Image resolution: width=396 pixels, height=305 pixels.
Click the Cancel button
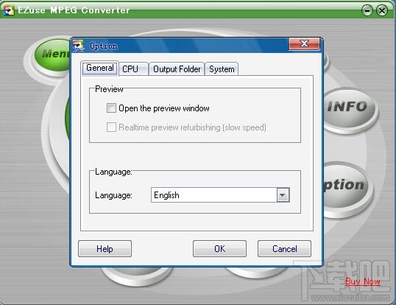click(x=284, y=249)
